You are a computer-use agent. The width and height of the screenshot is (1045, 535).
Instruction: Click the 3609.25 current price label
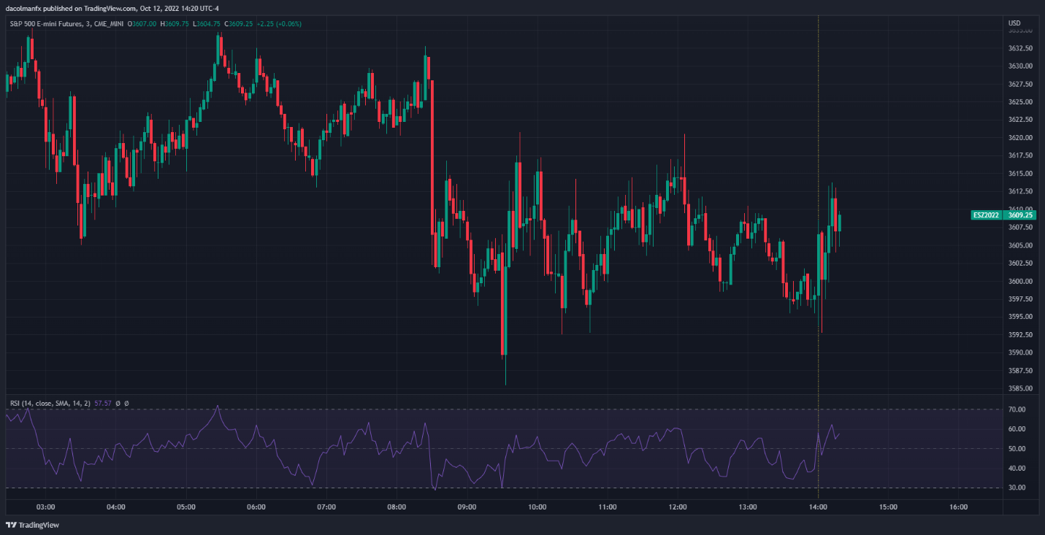[x=1020, y=215]
